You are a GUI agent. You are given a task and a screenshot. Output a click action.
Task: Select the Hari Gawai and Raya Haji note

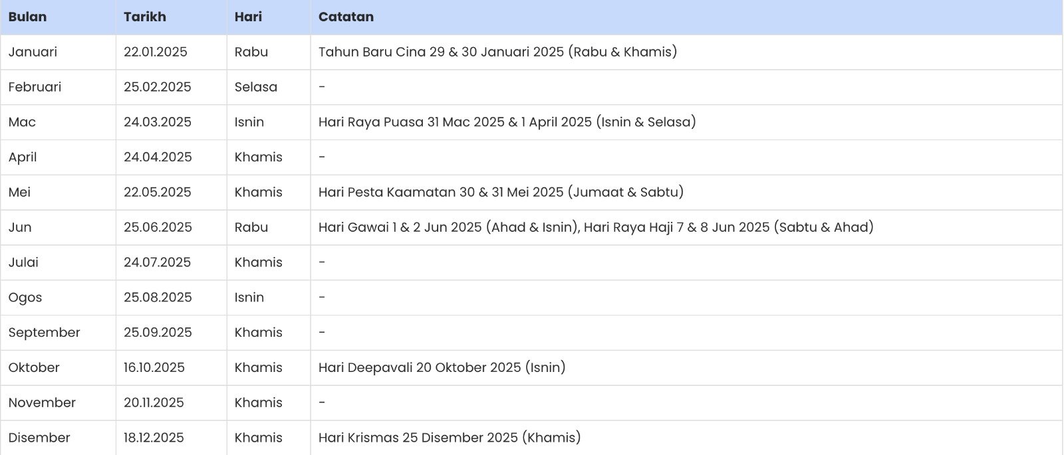click(596, 227)
